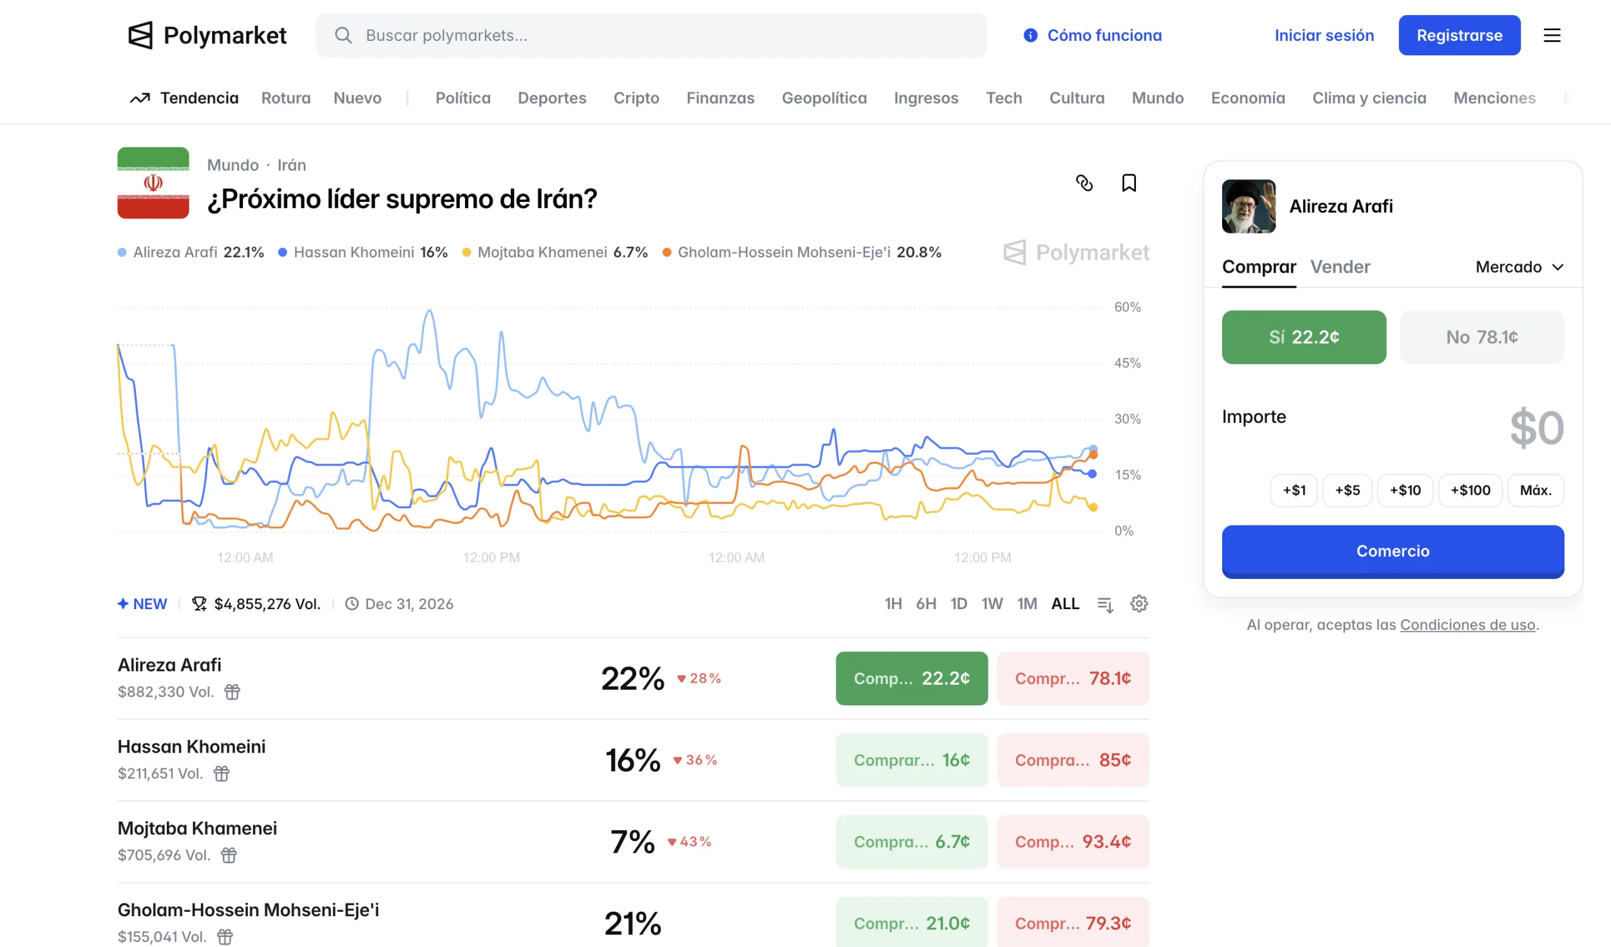1611x947 pixels.
Task: Open the chart settings gear
Action: point(1138,603)
